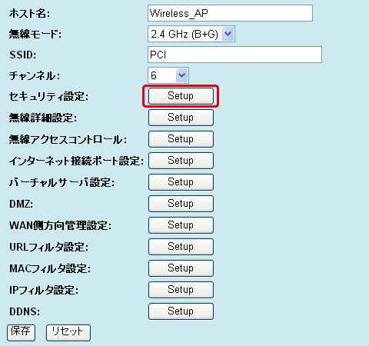Open Setup for WAN側方向管理設定

pyautogui.click(x=181, y=225)
